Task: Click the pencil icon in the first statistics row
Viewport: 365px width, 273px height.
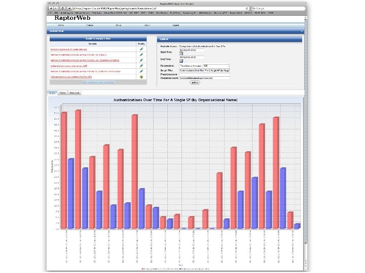Action: [x=141, y=49]
